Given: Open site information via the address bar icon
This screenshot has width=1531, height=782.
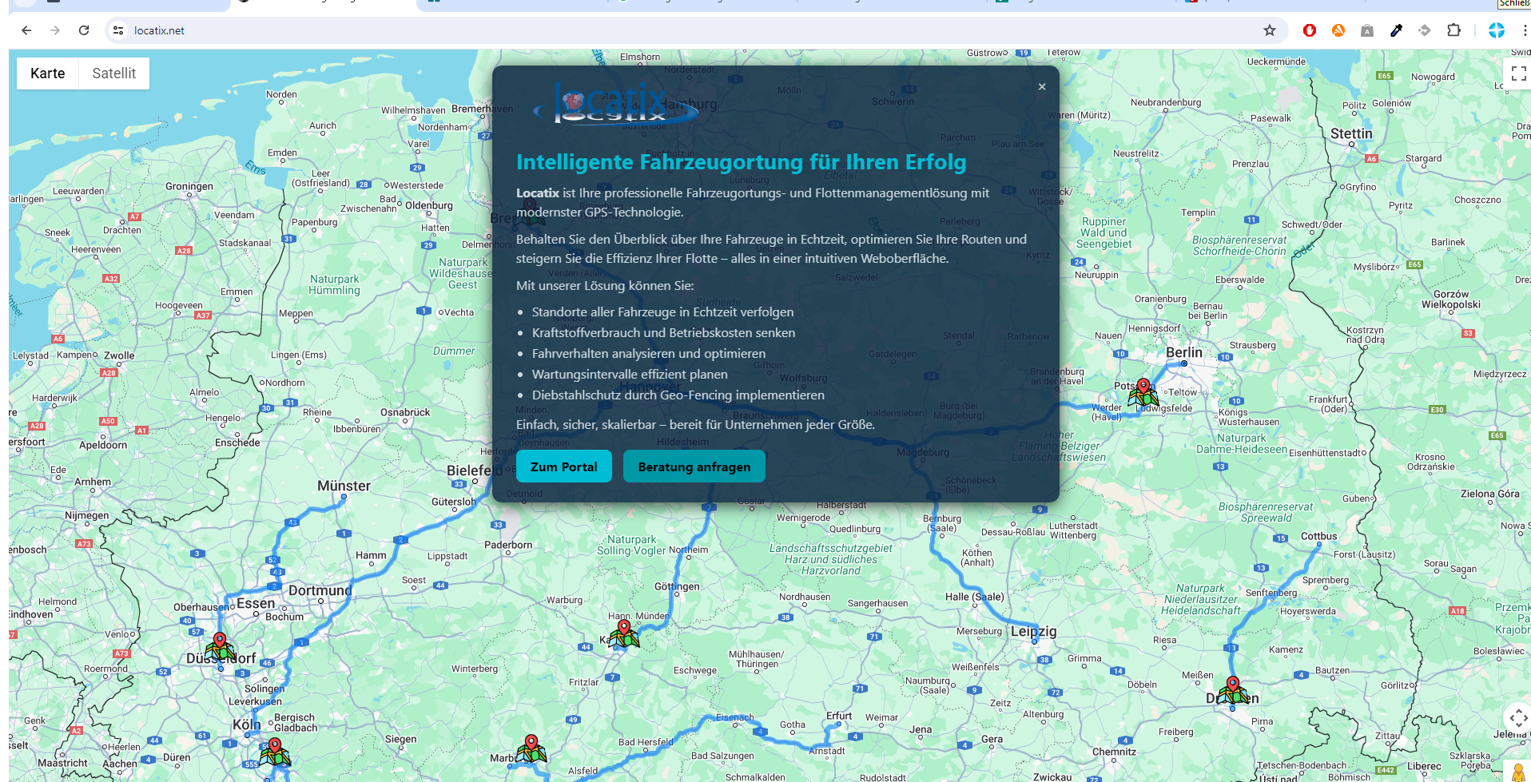Looking at the screenshot, I should 117,30.
